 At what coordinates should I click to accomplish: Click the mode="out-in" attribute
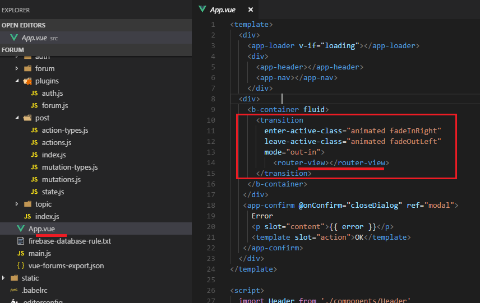pos(292,152)
